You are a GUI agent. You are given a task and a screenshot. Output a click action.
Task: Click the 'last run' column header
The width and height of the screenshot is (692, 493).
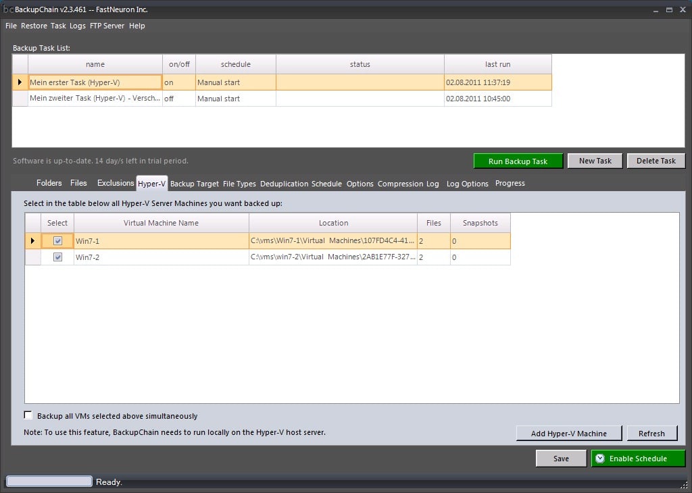coord(498,64)
